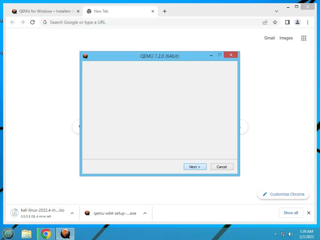Maximize the QEMU installer window
This screenshot has width=320, height=240.
(x=220, y=55)
